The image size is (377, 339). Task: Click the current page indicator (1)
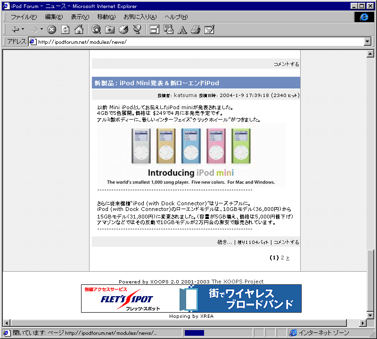tap(274, 258)
